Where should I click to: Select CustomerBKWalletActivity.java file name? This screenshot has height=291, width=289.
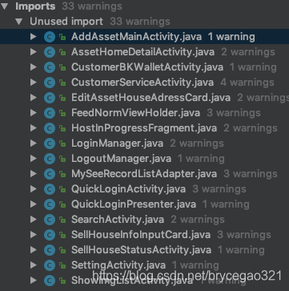point(147,67)
